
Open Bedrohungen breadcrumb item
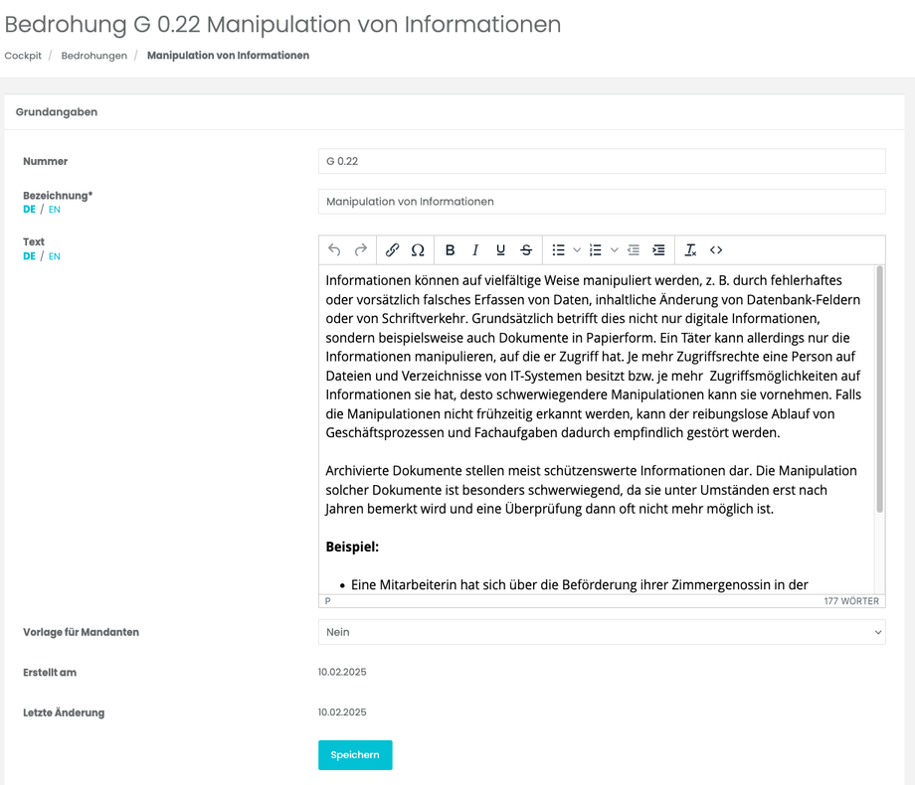pos(94,56)
